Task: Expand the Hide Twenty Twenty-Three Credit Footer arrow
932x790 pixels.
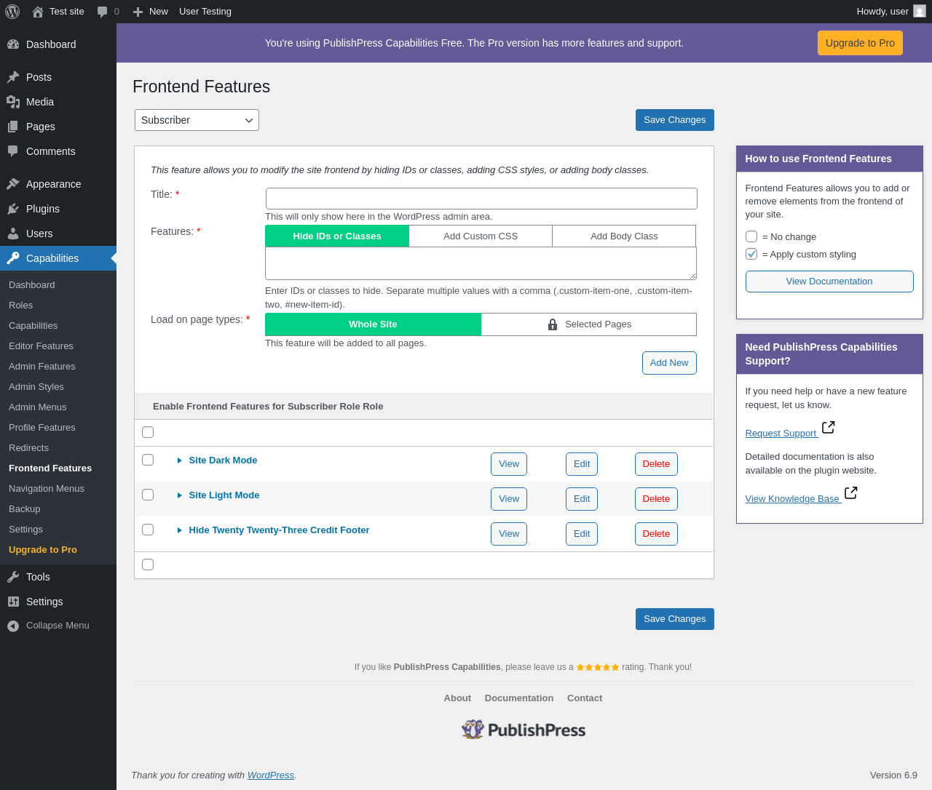Action: (180, 530)
